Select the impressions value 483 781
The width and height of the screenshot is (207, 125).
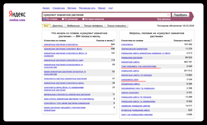coord(188,62)
